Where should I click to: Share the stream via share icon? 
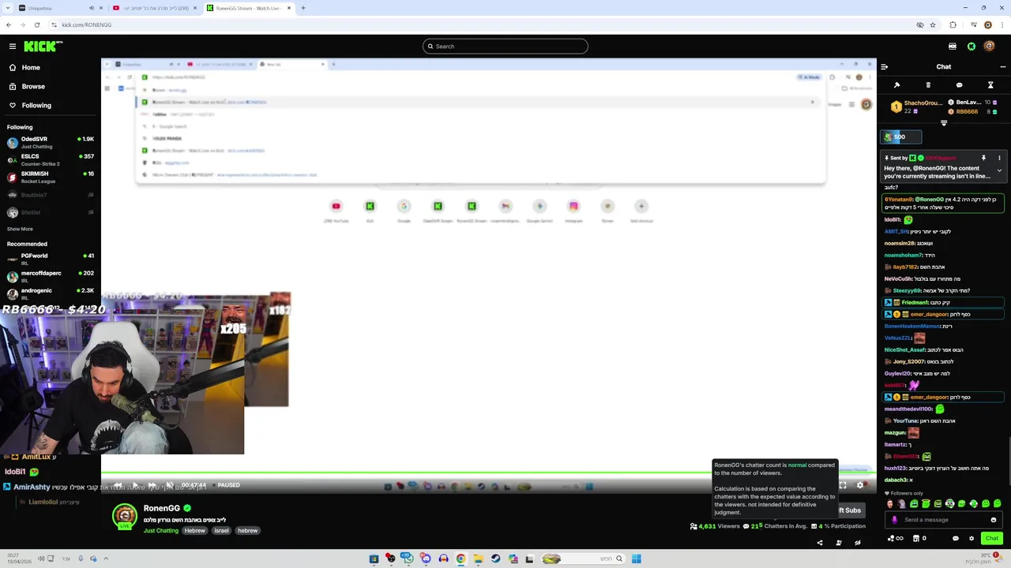pos(819,543)
